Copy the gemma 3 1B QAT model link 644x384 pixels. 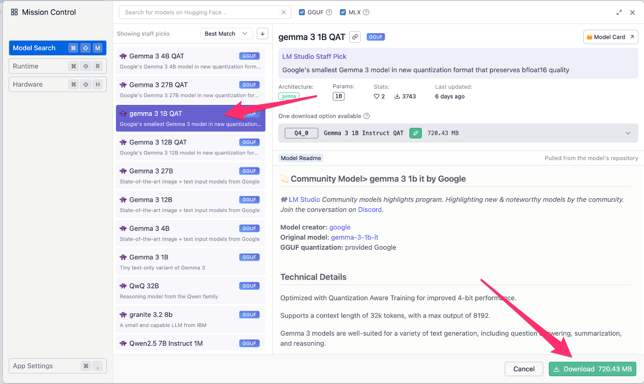coord(355,37)
